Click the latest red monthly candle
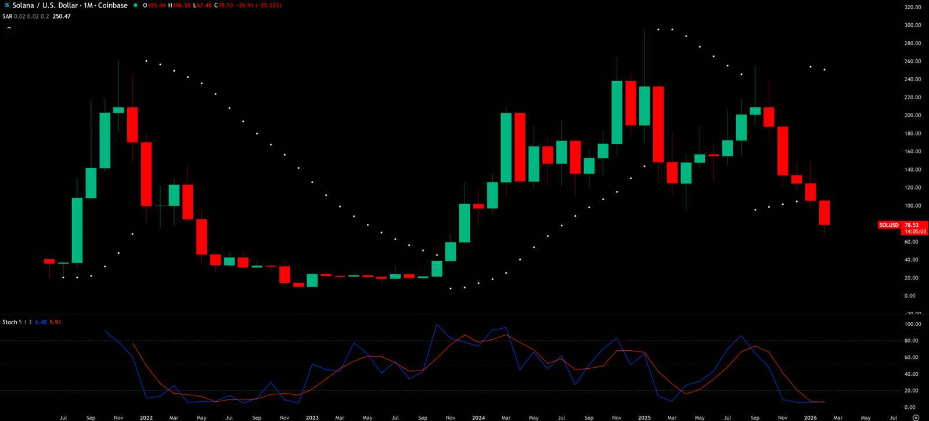929x421 pixels. 824,212
